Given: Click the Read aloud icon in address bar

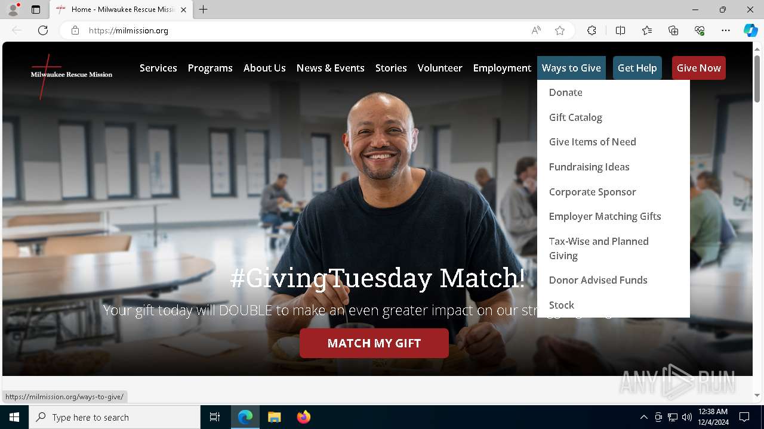Looking at the screenshot, I should 536,30.
